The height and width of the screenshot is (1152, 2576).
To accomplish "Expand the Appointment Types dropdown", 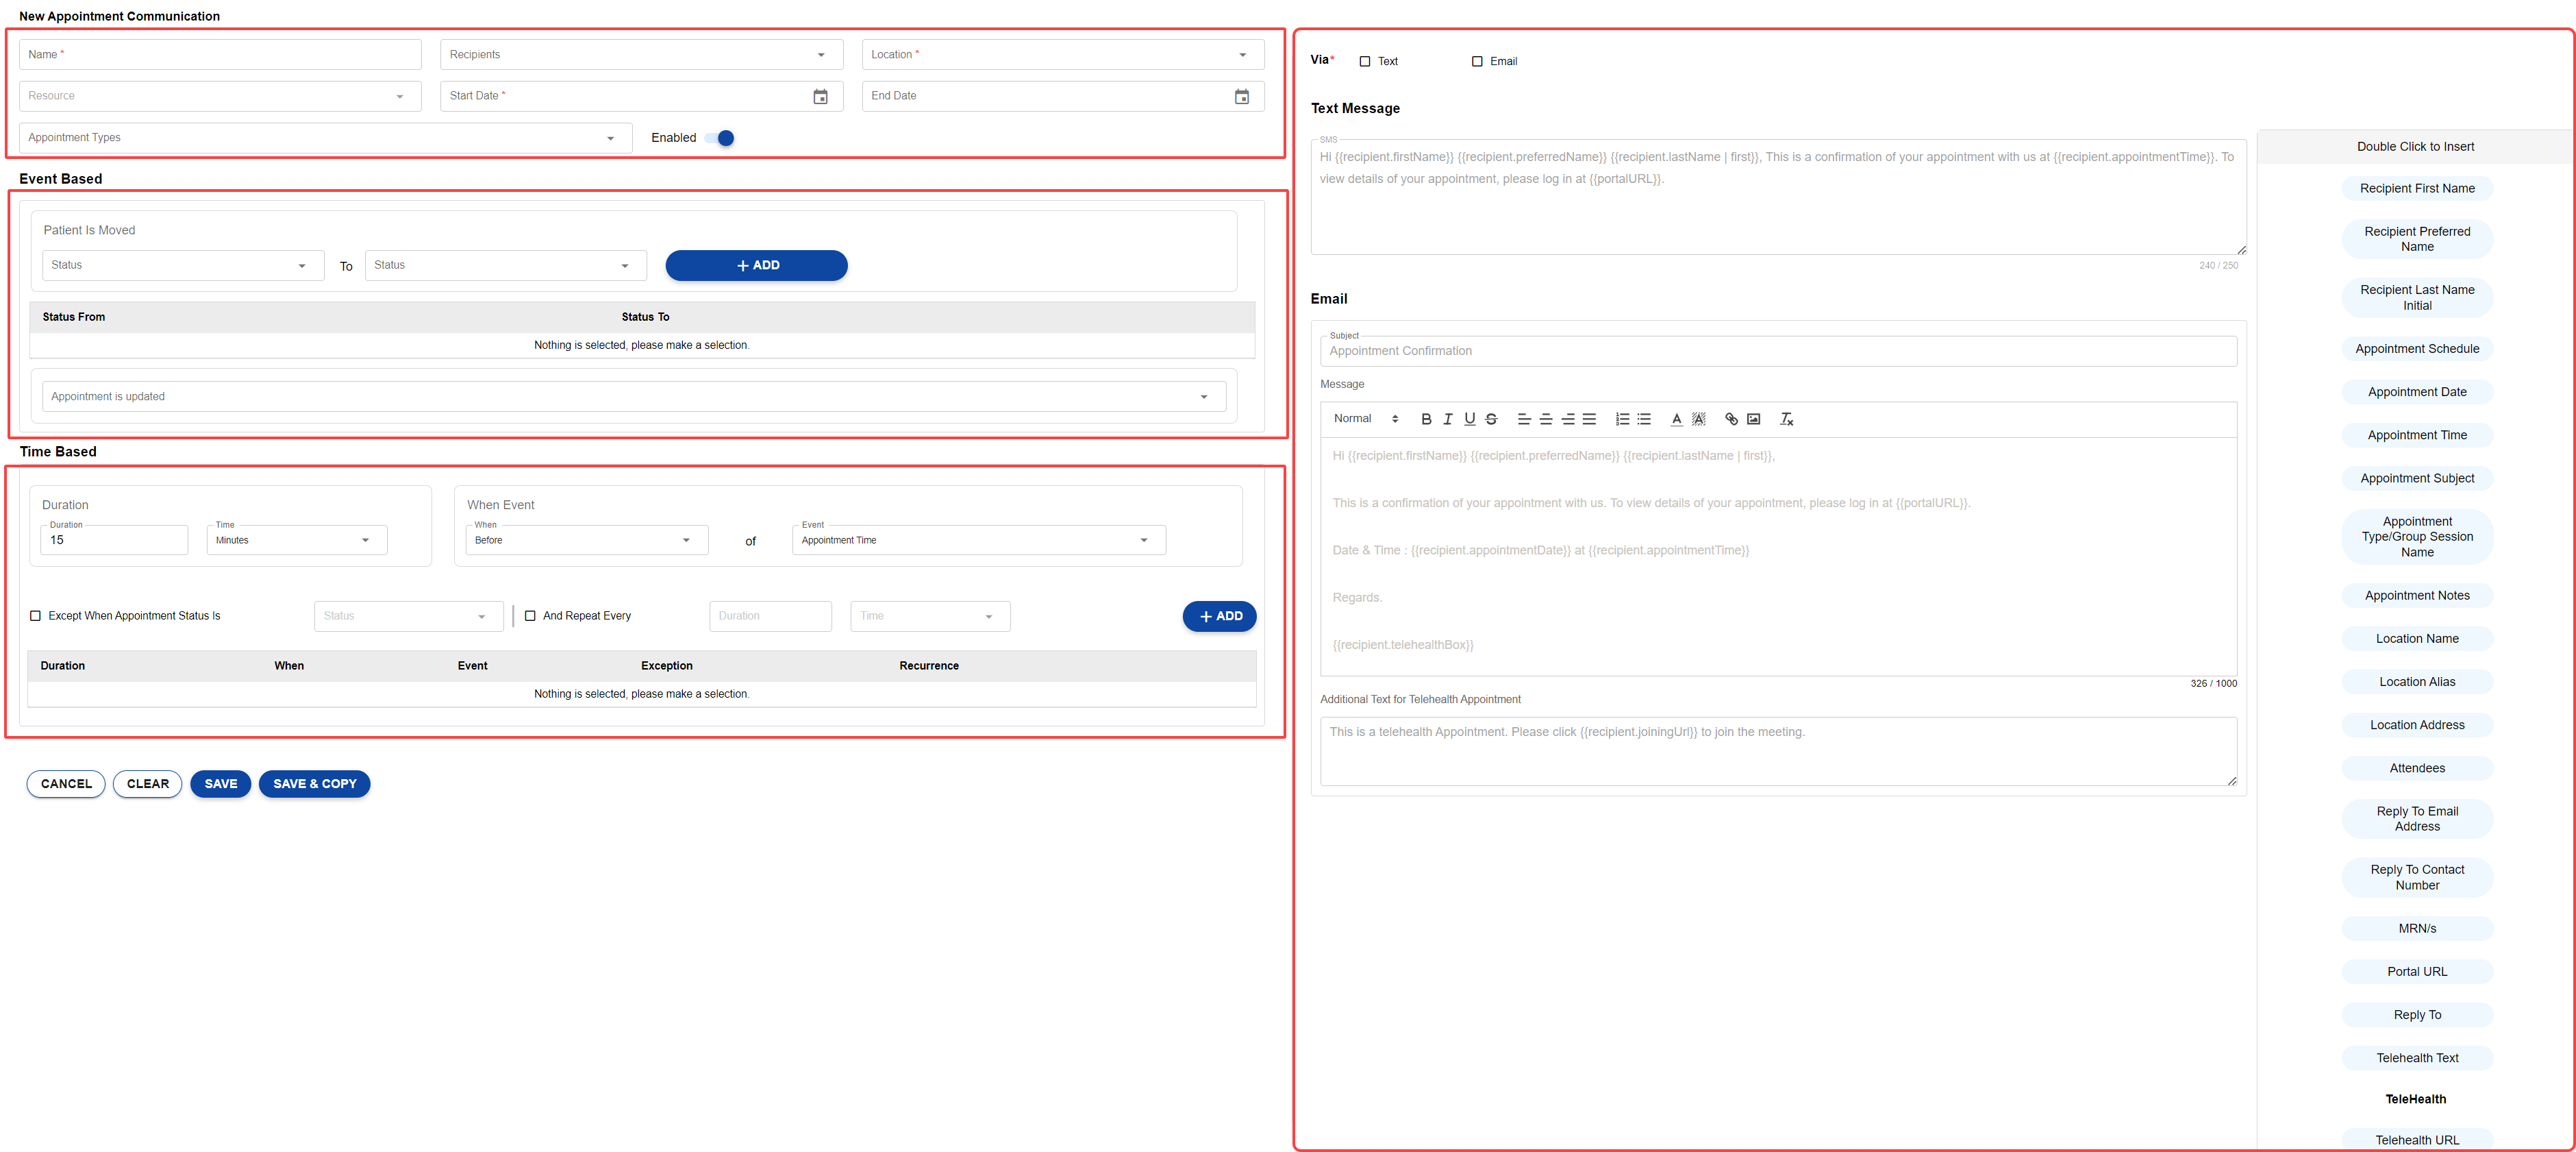I will [x=325, y=138].
